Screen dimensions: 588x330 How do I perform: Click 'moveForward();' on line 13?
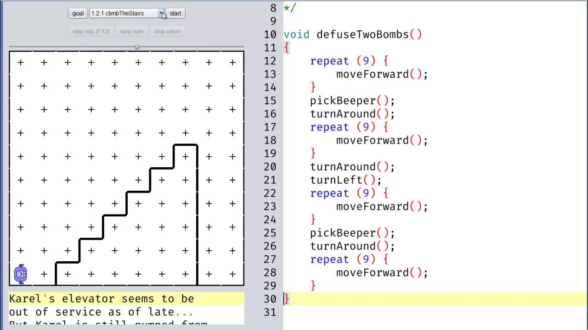382,74
